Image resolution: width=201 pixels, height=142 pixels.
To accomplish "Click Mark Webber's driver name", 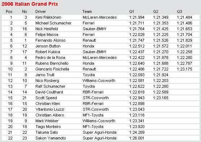I will point(47,121).
